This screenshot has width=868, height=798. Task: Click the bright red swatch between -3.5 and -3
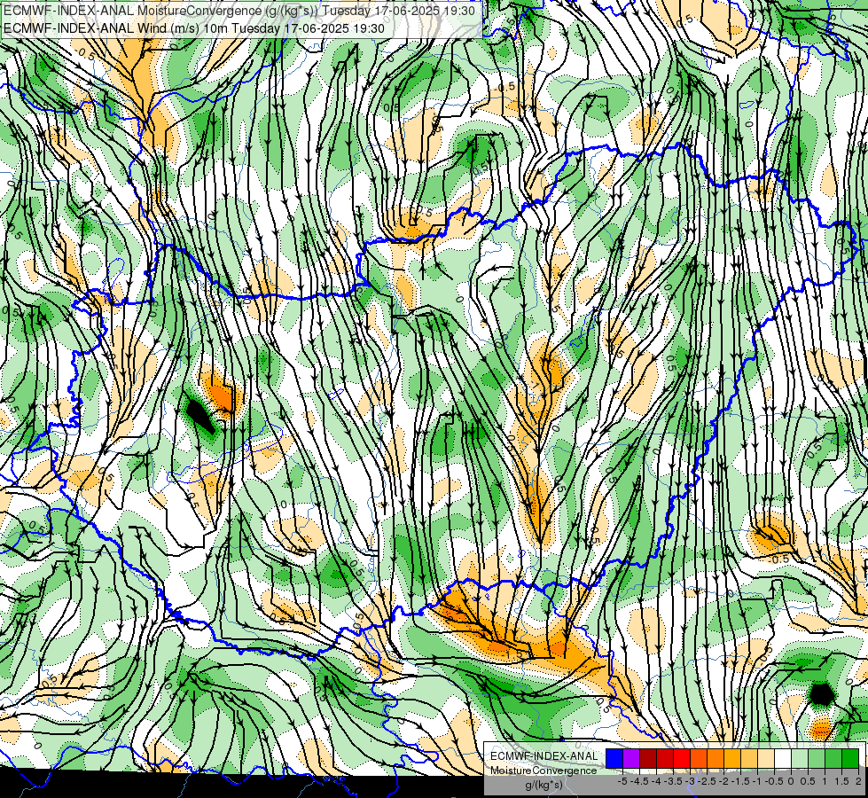(682, 759)
